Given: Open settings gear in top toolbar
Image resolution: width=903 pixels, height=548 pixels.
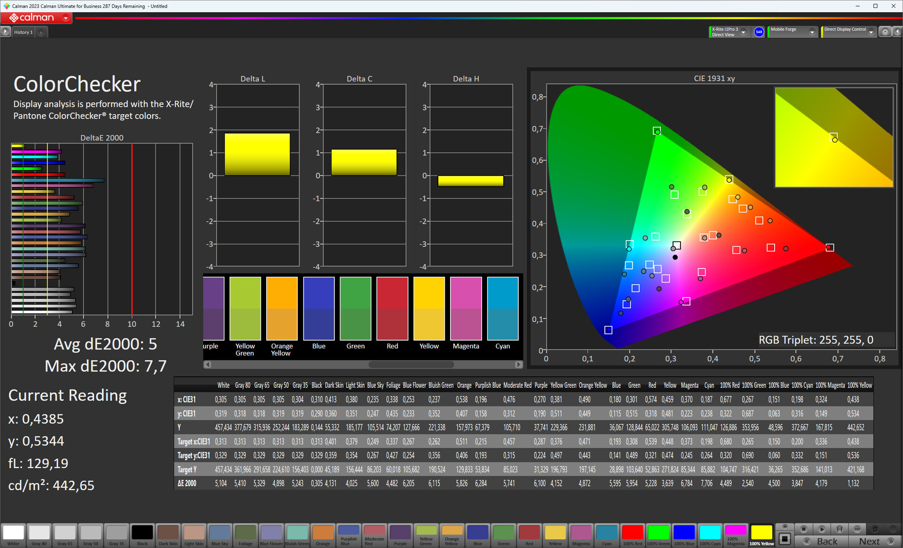Looking at the screenshot, I should pos(885,31).
